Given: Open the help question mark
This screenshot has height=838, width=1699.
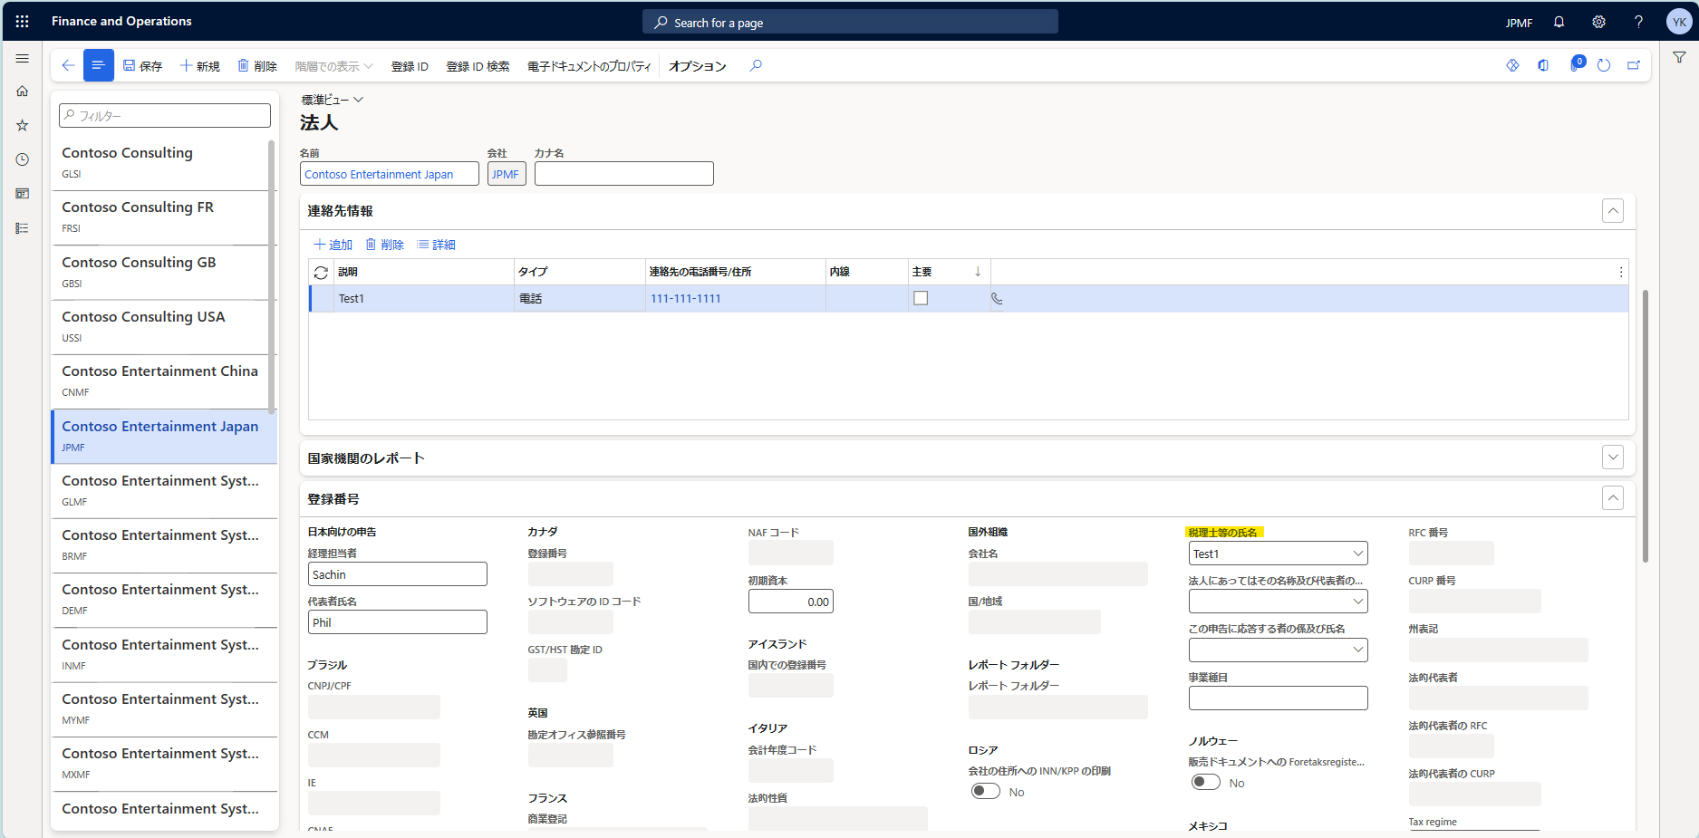Looking at the screenshot, I should pos(1638,22).
